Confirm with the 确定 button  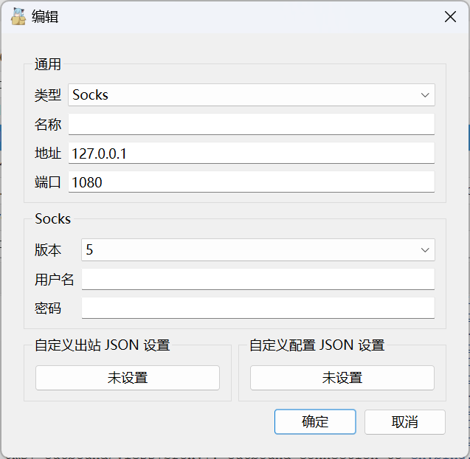[x=315, y=422]
